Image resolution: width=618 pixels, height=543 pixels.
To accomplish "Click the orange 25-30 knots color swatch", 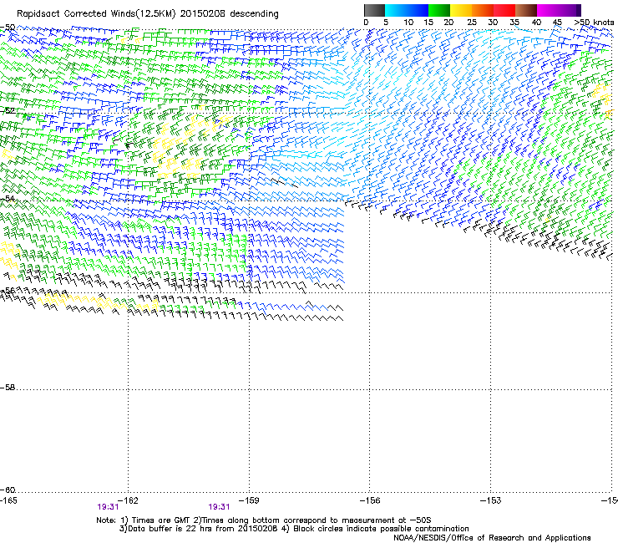I will click(x=483, y=10).
